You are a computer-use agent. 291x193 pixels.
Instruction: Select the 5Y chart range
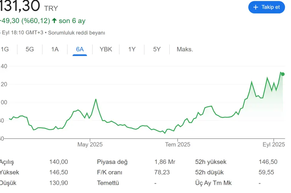157,49
